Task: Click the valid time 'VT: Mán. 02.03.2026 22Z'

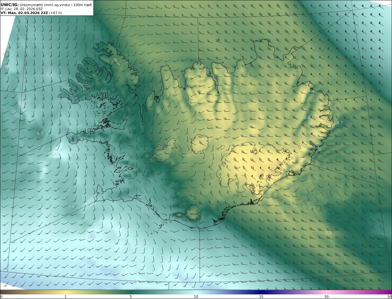Action: click(x=24, y=13)
